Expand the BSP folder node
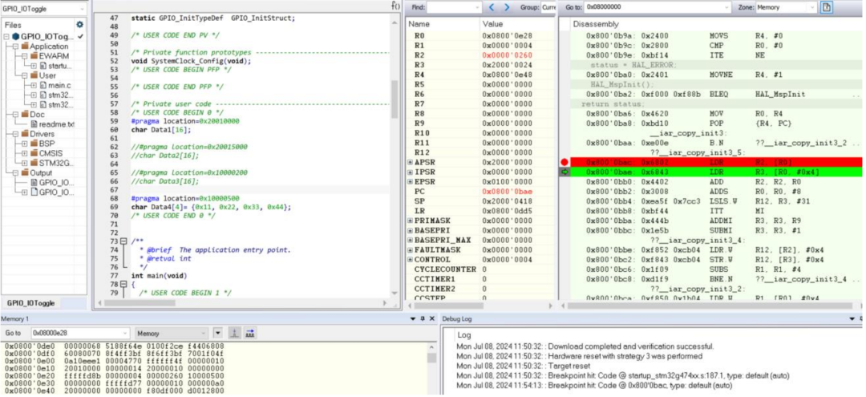Viewport: 866px width, 397px height. click(x=24, y=144)
